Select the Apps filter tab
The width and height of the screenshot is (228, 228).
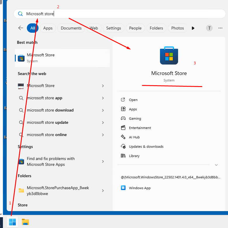(48, 28)
